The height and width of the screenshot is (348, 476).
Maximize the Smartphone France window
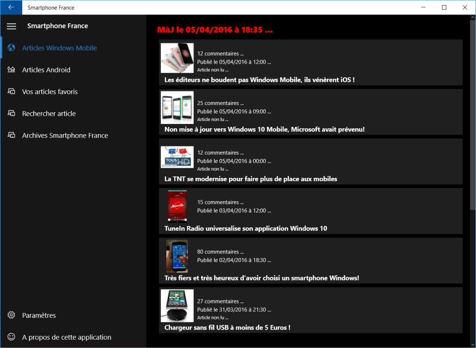[444, 7]
